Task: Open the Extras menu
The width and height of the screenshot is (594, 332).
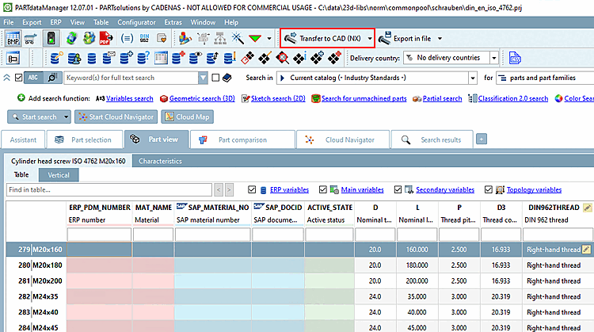Action: [173, 22]
